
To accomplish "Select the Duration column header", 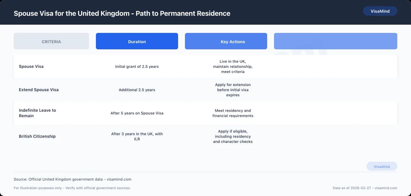I will point(137,41).
